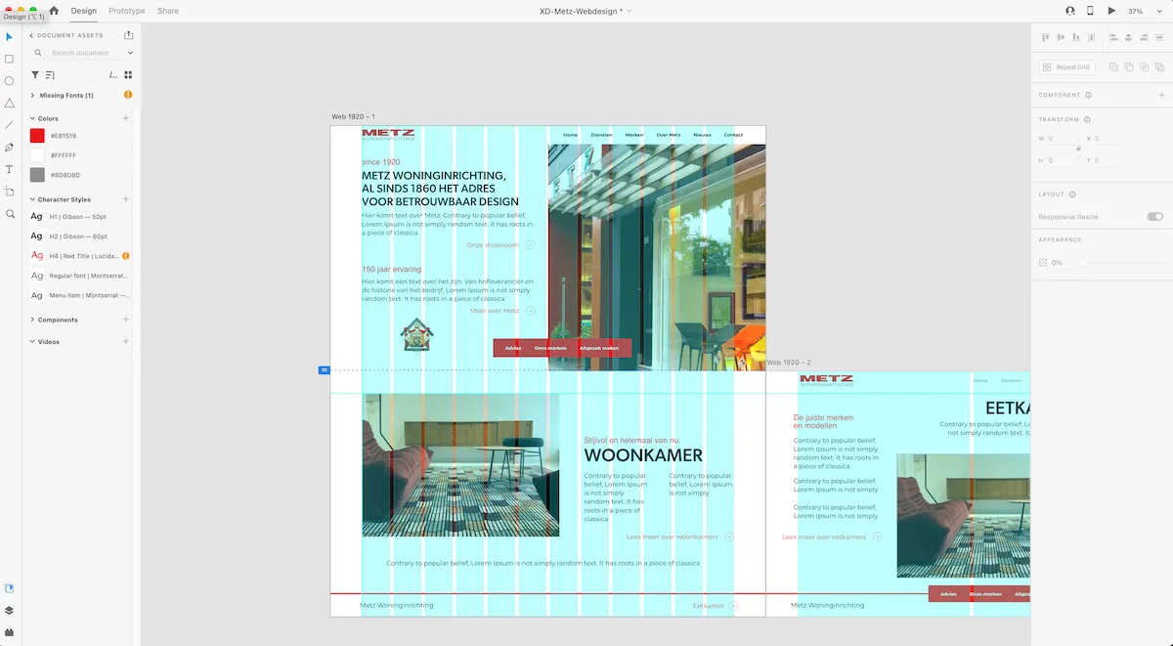
Task: Click the boolean Add (union) icon
Action: tap(1113, 66)
